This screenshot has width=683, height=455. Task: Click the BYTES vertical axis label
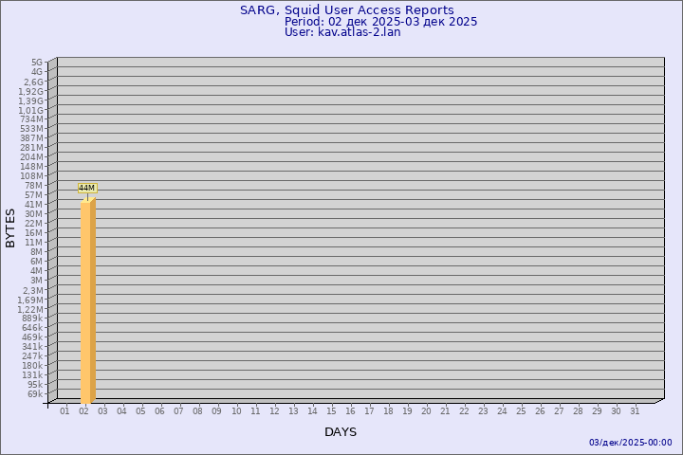(x=10, y=227)
